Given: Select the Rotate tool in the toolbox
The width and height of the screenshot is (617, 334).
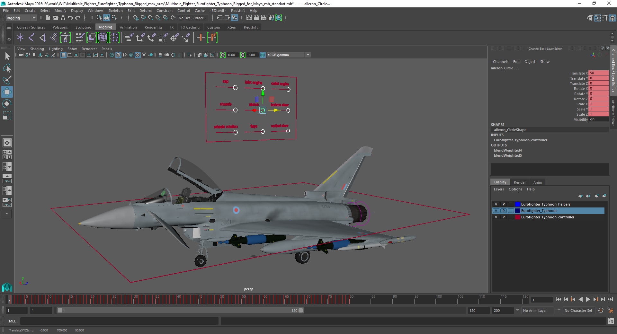Looking at the screenshot, I should (7, 104).
